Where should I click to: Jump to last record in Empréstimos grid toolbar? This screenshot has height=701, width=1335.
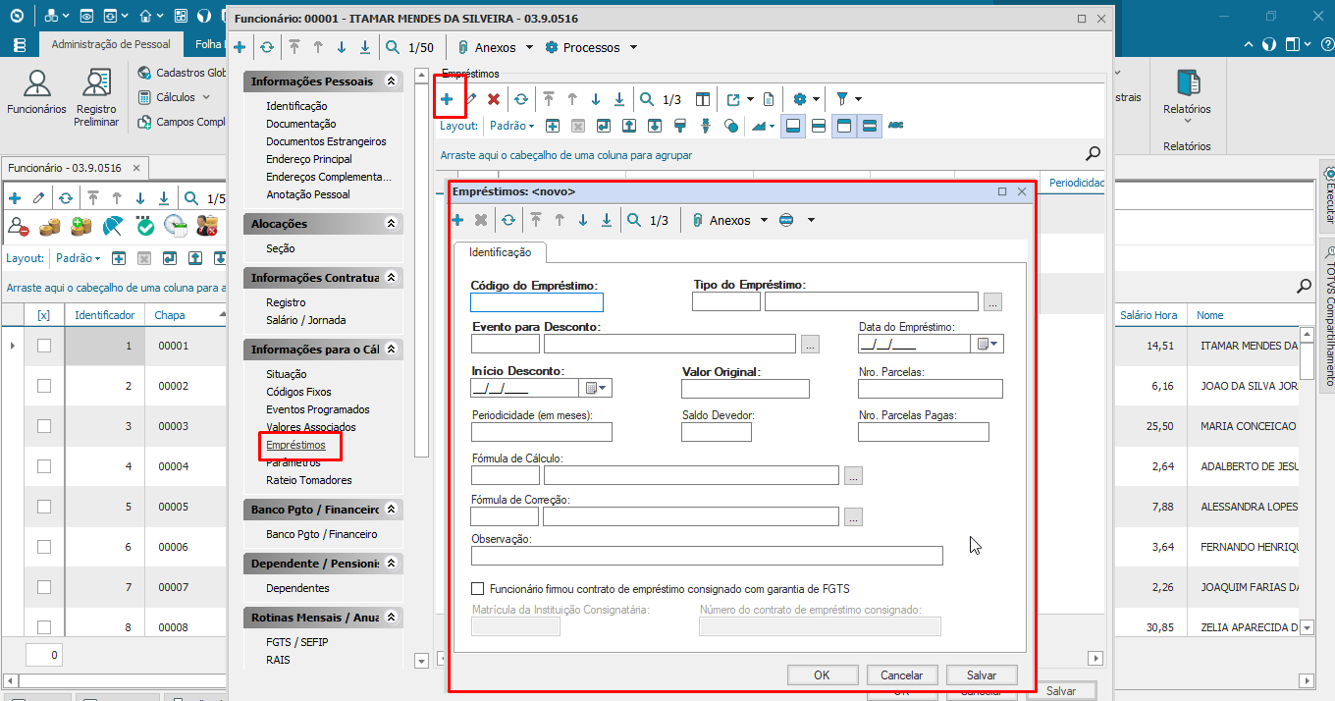tap(619, 99)
